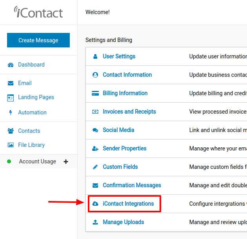Open Invoices and Receipts link
The width and height of the screenshot is (247, 239).
[x=129, y=112]
